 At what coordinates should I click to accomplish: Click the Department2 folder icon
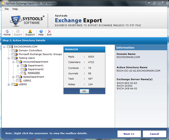tap(25, 69)
